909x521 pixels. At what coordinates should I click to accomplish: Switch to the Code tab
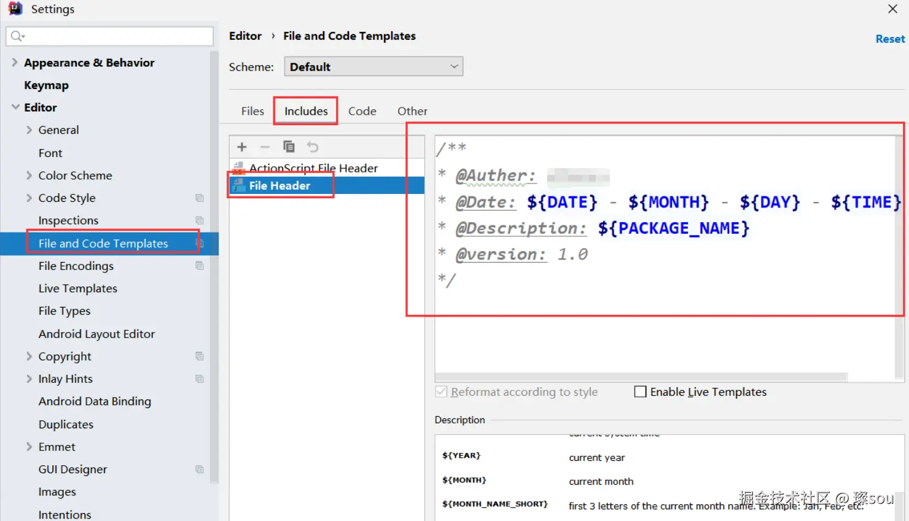click(x=362, y=111)
